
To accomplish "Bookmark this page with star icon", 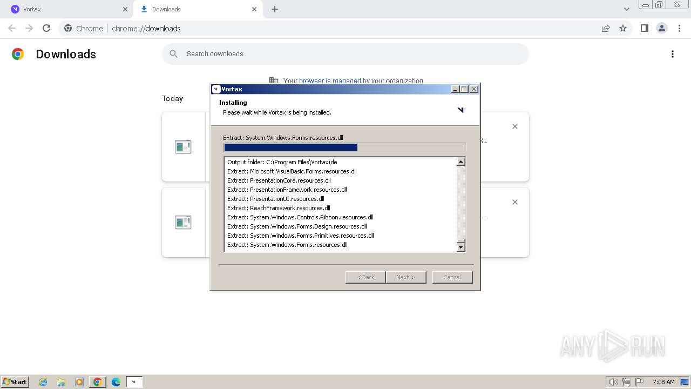I will click(623, 28).
